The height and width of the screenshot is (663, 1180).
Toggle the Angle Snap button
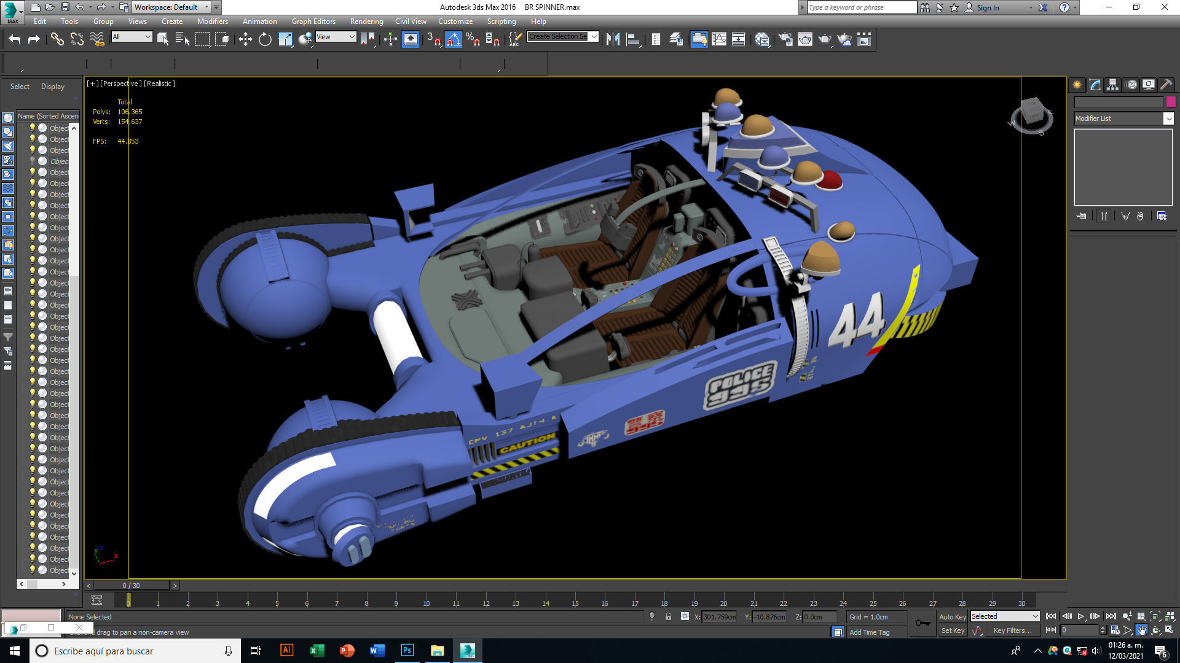(x=453, y=40)
